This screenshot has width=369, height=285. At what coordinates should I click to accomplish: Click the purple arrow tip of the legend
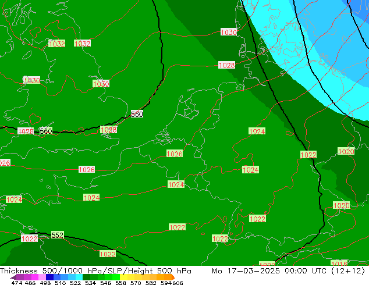[13, 277]
